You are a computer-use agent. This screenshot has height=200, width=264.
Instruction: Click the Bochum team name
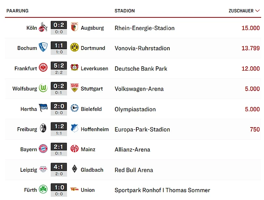coord(27,48)
